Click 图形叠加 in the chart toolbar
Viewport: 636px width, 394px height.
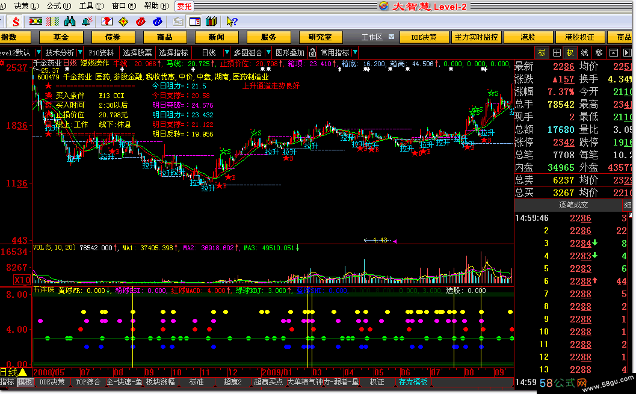290,53
